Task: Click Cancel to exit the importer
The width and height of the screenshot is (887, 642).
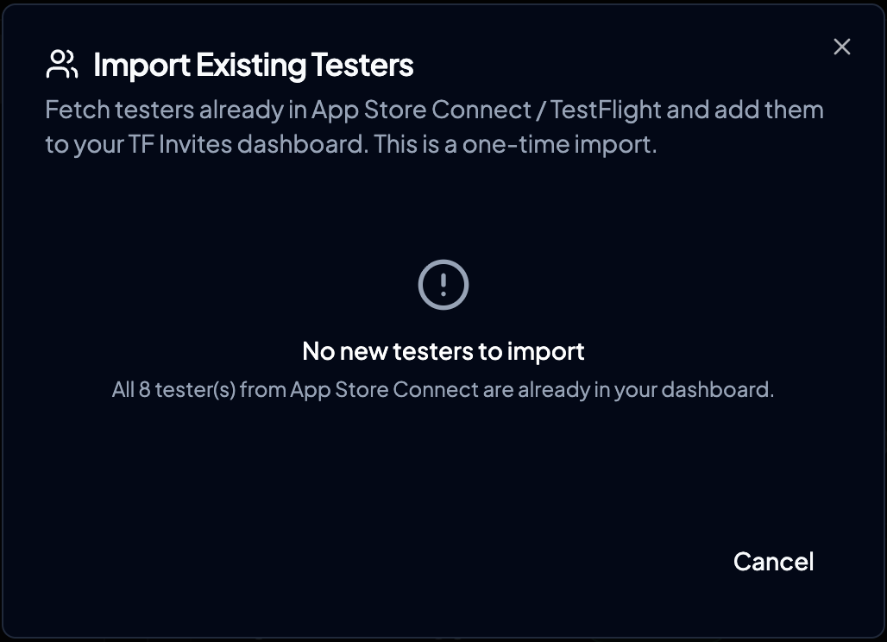Action: 772,561
